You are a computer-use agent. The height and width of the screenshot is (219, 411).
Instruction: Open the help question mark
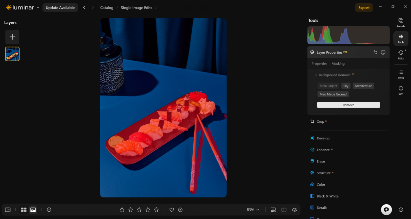click(401, 210)
